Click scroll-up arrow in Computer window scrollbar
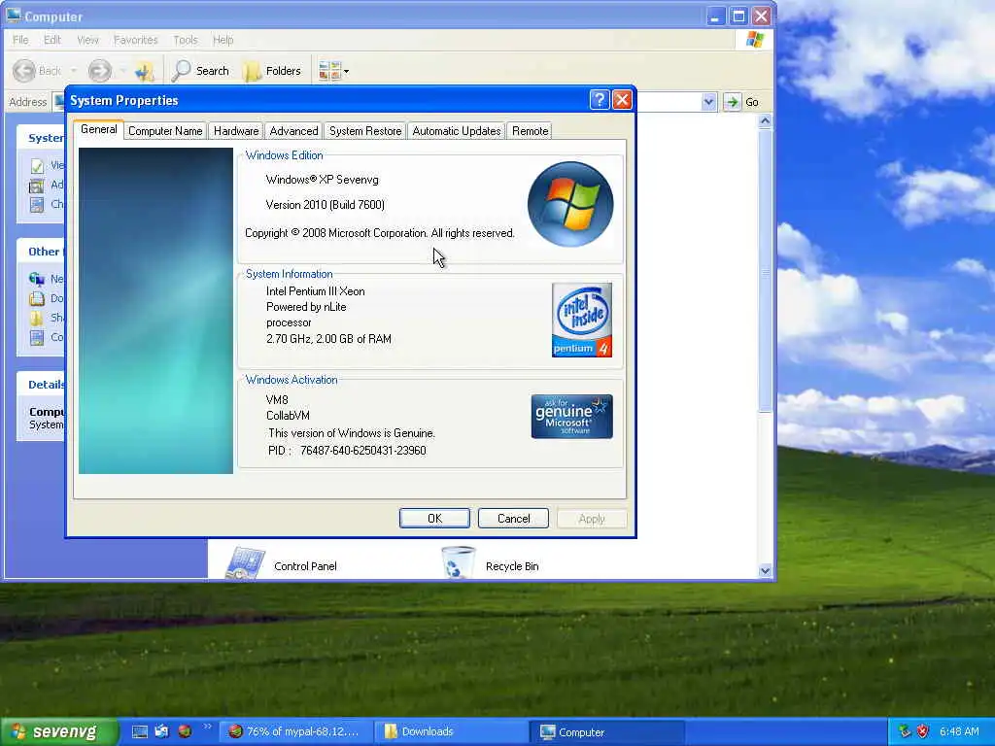Image resolution: width=995 pixels, height=746 pixels. point(766,120)
